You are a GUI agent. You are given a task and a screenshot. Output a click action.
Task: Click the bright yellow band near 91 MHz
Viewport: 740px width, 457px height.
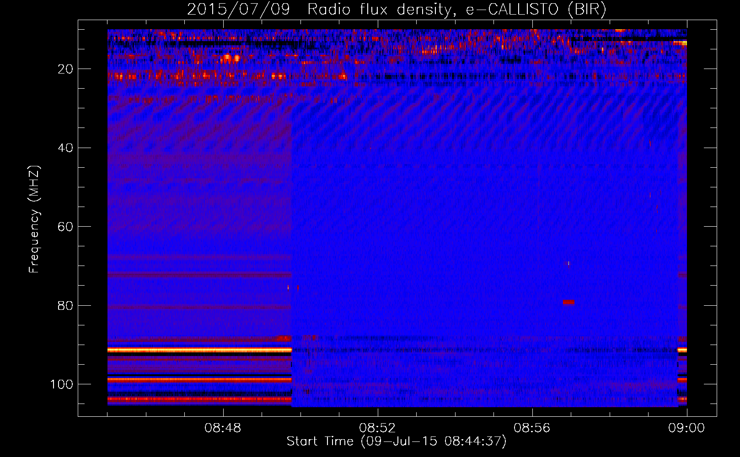point(199,350)
